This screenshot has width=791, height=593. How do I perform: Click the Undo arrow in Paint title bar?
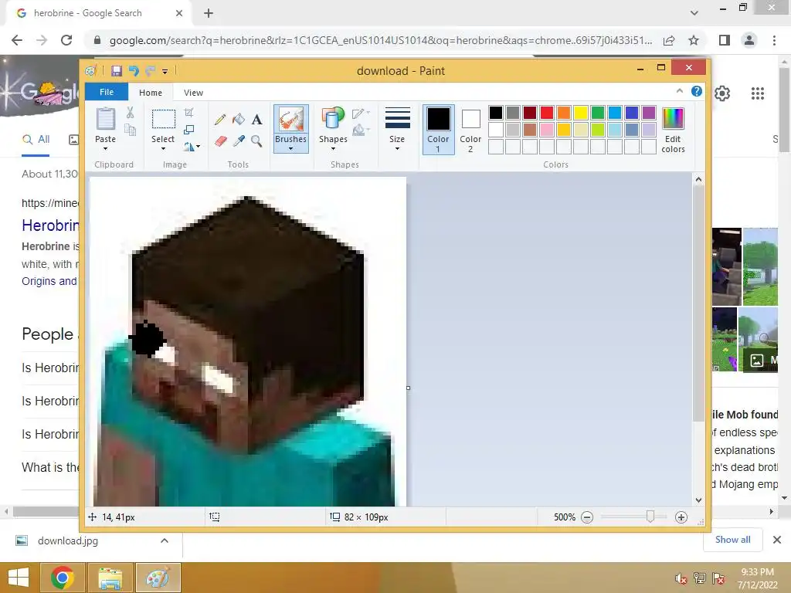pyautogui.click(x=134, y=71)
